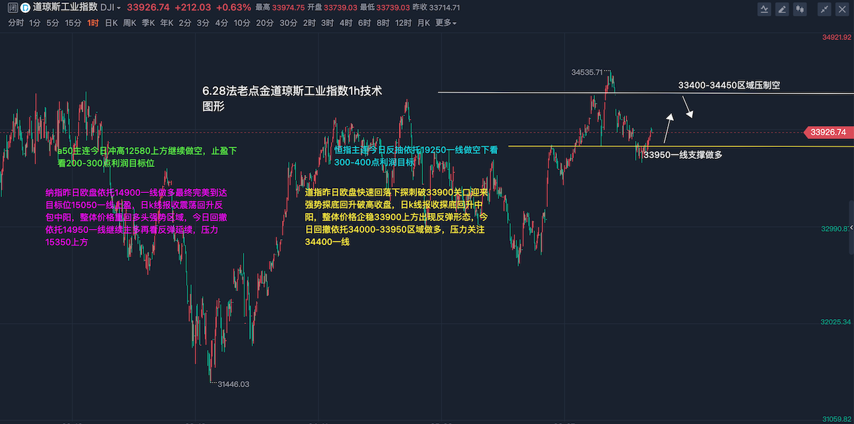Click the 闭 market-closed status badge
The height and width of the screenshot is (424, 854).
click(12, 8)
